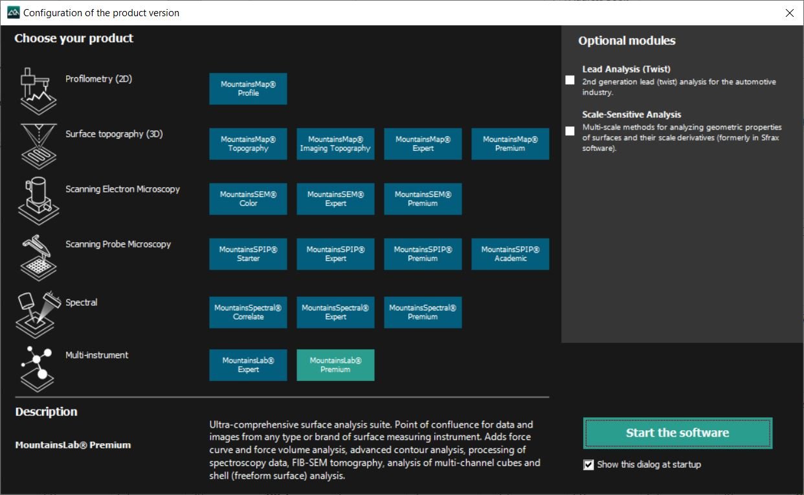The image size is (804, 495).
Task: Choose MountainsSpectral Expert product
Action: point(335,312)
